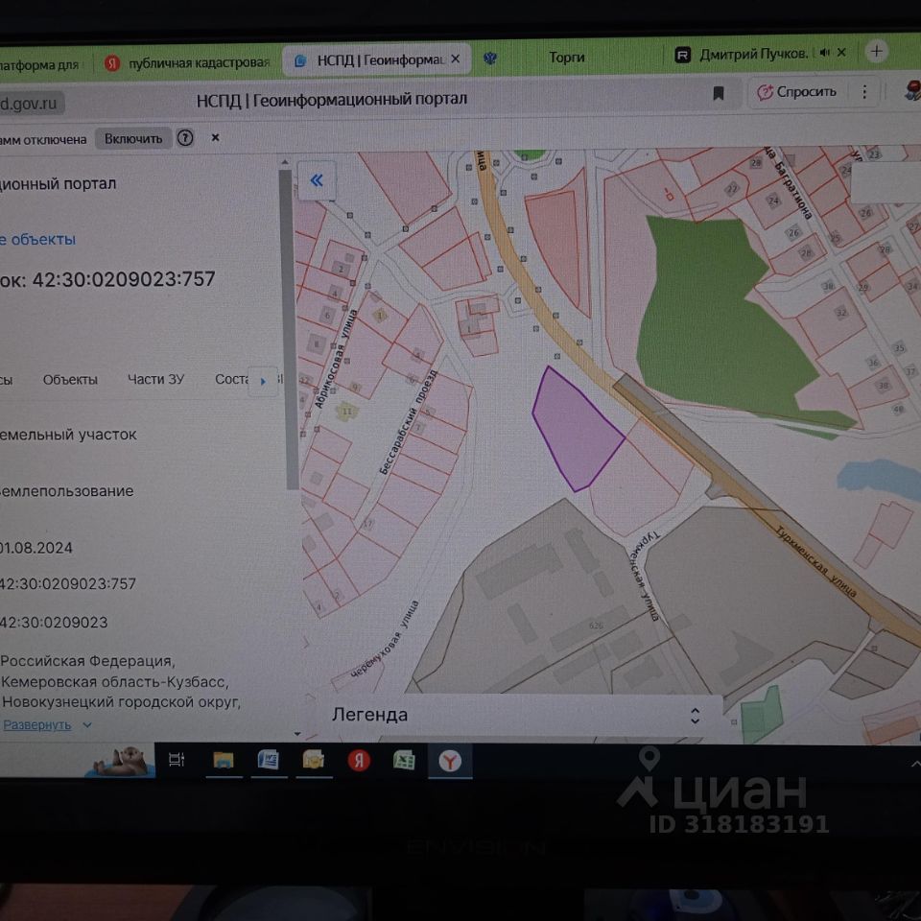The width and height of the screenshot is (921, 921).
Task: Click the d.gov.ru address field
Action: pos(30,104)
